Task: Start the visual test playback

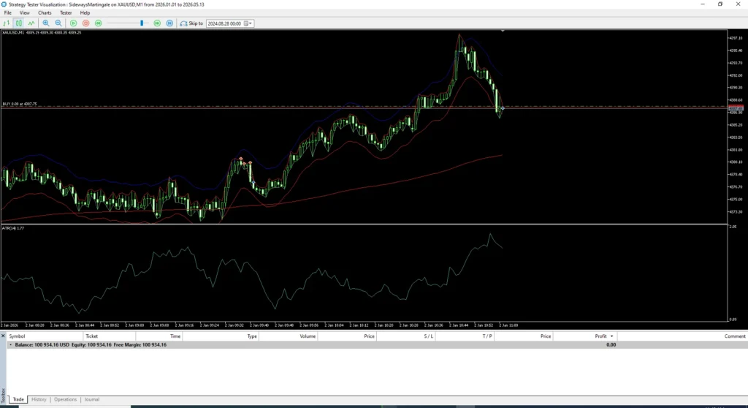Action: [x=74, y=23]
